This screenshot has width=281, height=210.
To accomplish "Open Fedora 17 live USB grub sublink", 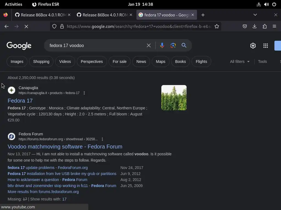I will click(x=62, y=174).
